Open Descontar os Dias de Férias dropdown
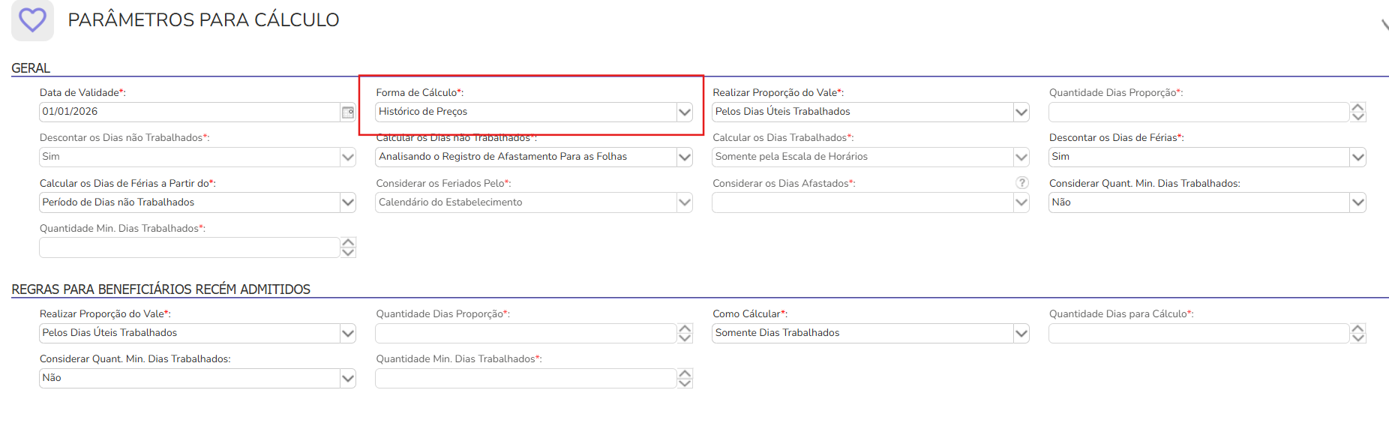 pos(1357,157)
